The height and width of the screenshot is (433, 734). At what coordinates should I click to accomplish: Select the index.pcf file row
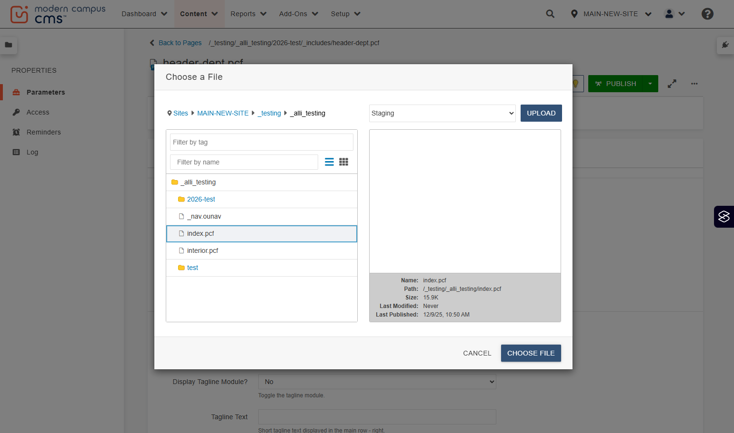click(261, 234)
